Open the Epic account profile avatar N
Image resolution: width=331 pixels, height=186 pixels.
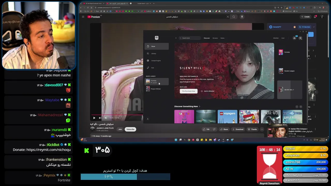point(300,38)
